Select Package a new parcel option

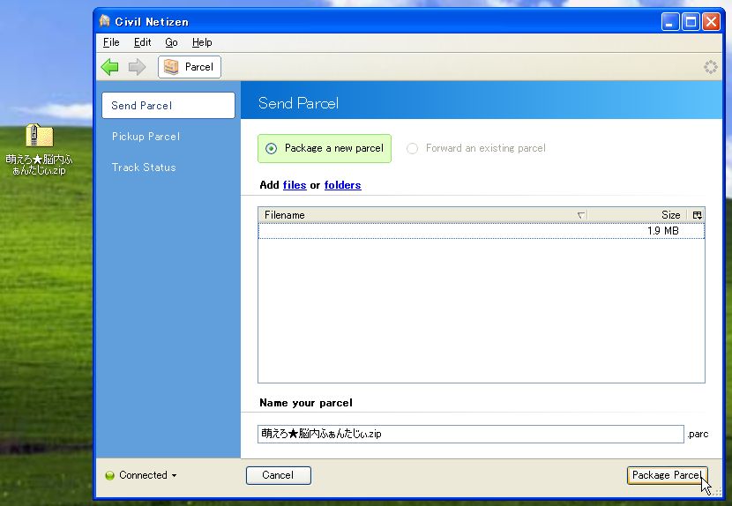(x=325, y=148)
